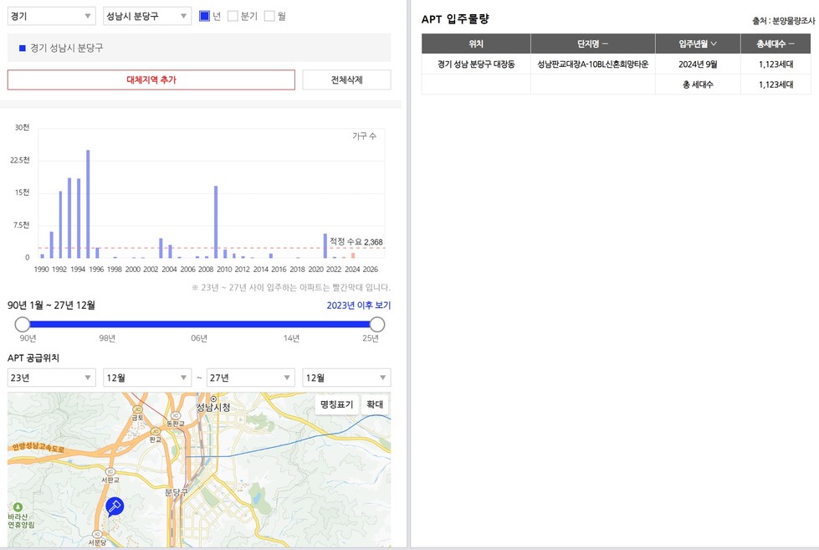Viewport: 819px width, 550px height.
Task: Click the 분당구 label on the map
Action: pos(176,492)
